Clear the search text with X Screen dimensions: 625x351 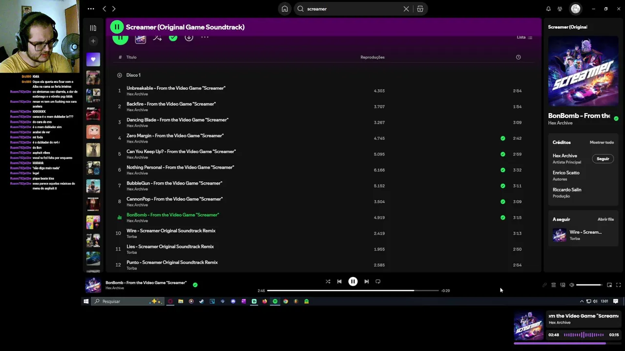pyautogui.click(x=406, y=9)
